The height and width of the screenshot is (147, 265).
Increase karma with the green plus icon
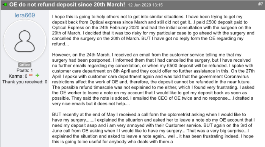37,75
